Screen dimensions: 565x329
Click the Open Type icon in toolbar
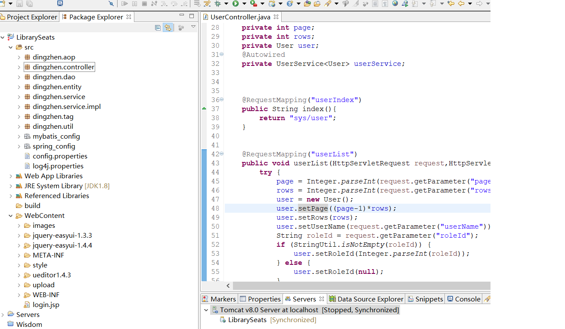[x=307, y=3]
